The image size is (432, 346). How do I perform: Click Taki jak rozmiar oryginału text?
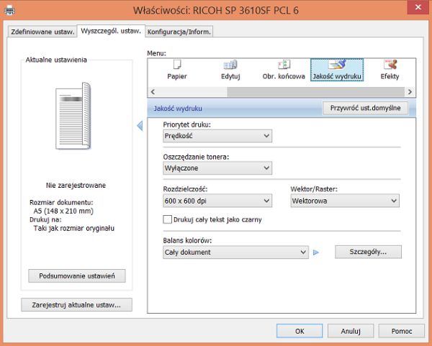pos(74,228)
